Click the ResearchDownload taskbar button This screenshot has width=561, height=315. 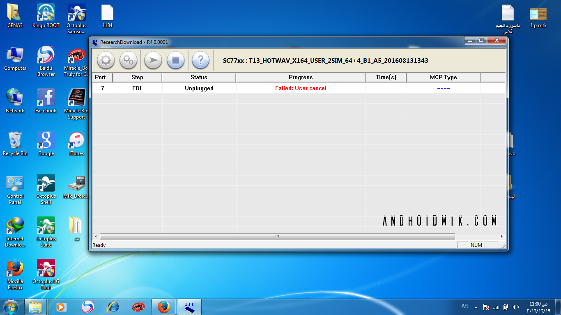point(189,307)
